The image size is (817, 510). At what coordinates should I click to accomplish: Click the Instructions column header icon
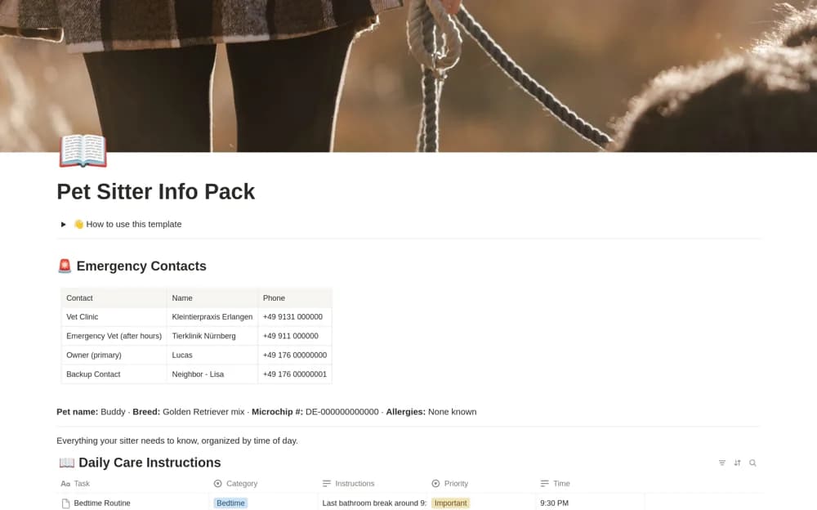point(327,483)
